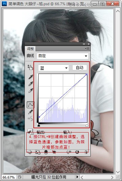The width and height of the screenshot is (122, 181).
Task: Choose edit points curve mode
Action: (31, 105)
